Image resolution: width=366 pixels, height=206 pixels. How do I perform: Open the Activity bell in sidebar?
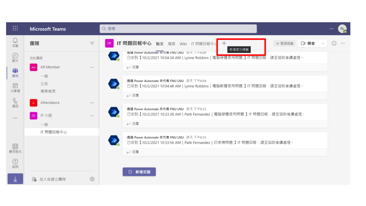tap(15, 42)
